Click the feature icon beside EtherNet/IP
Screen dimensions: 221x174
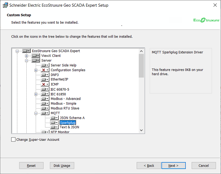click(x=45, y=80)
